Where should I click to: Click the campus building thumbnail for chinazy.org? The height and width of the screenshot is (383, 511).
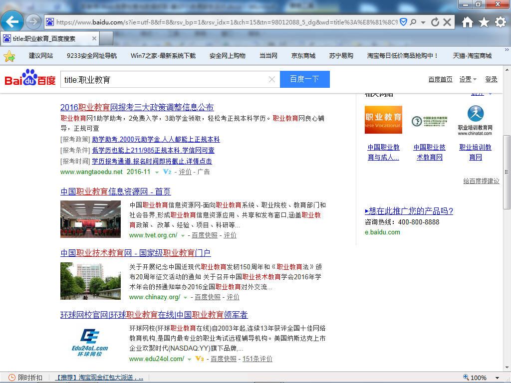(90, 281)
